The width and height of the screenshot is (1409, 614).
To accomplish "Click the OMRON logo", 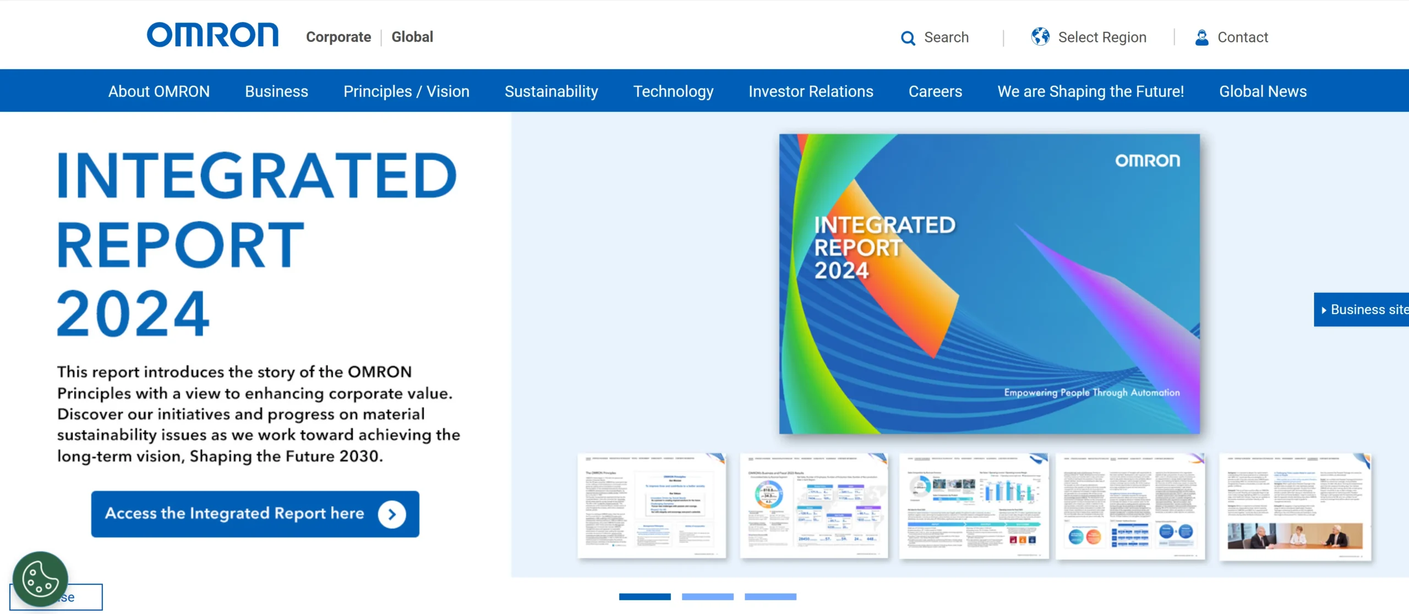I will click(212, 35).
